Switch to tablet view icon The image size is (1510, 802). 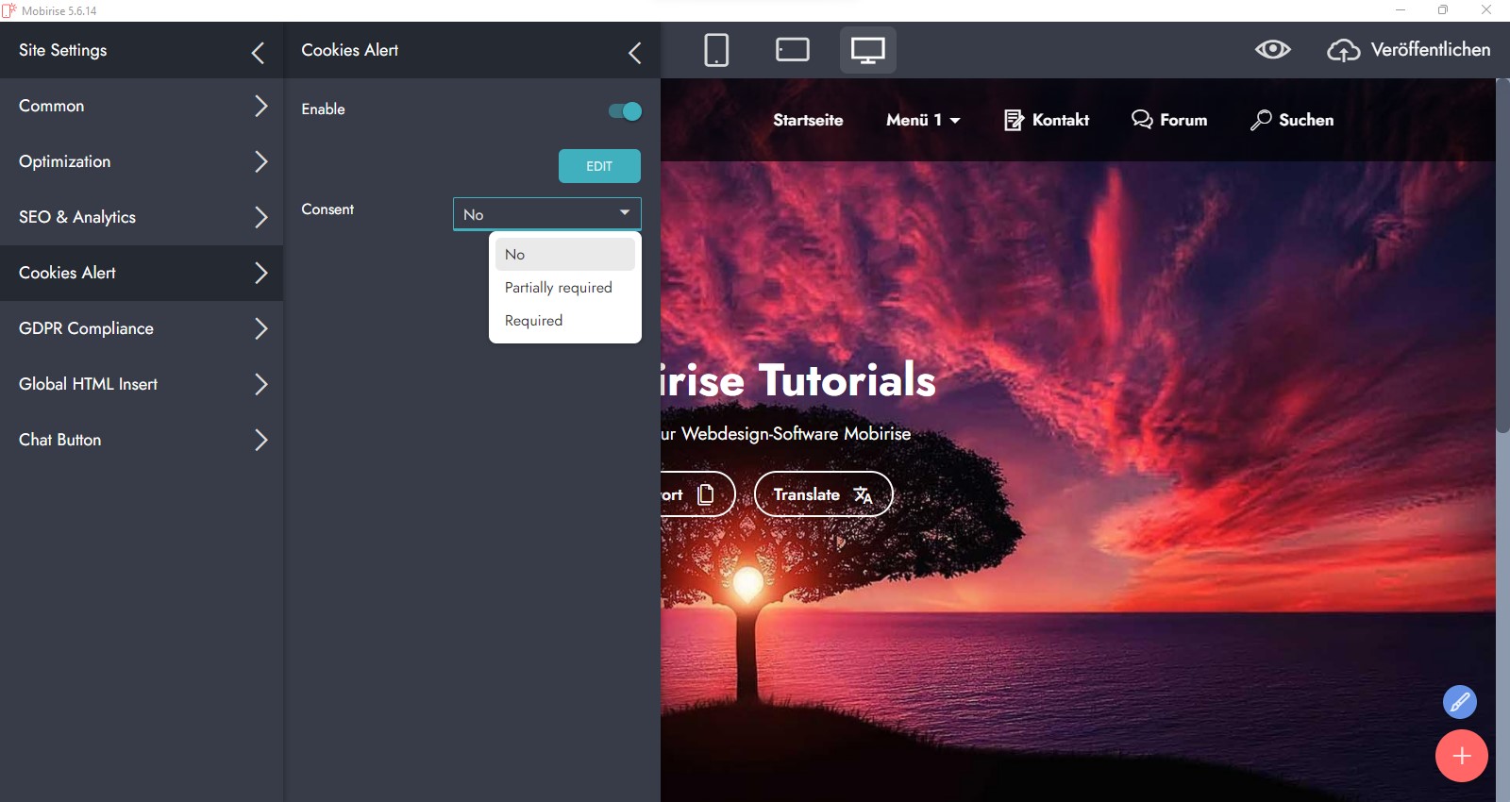(792, 50)
